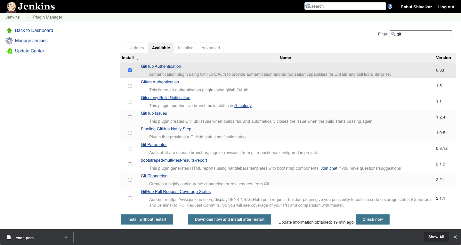Check the Git Parameter plugin for install

130,148
